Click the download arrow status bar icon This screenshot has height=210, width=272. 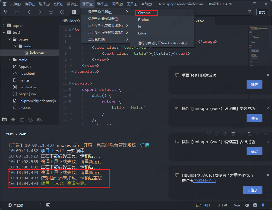255,205
